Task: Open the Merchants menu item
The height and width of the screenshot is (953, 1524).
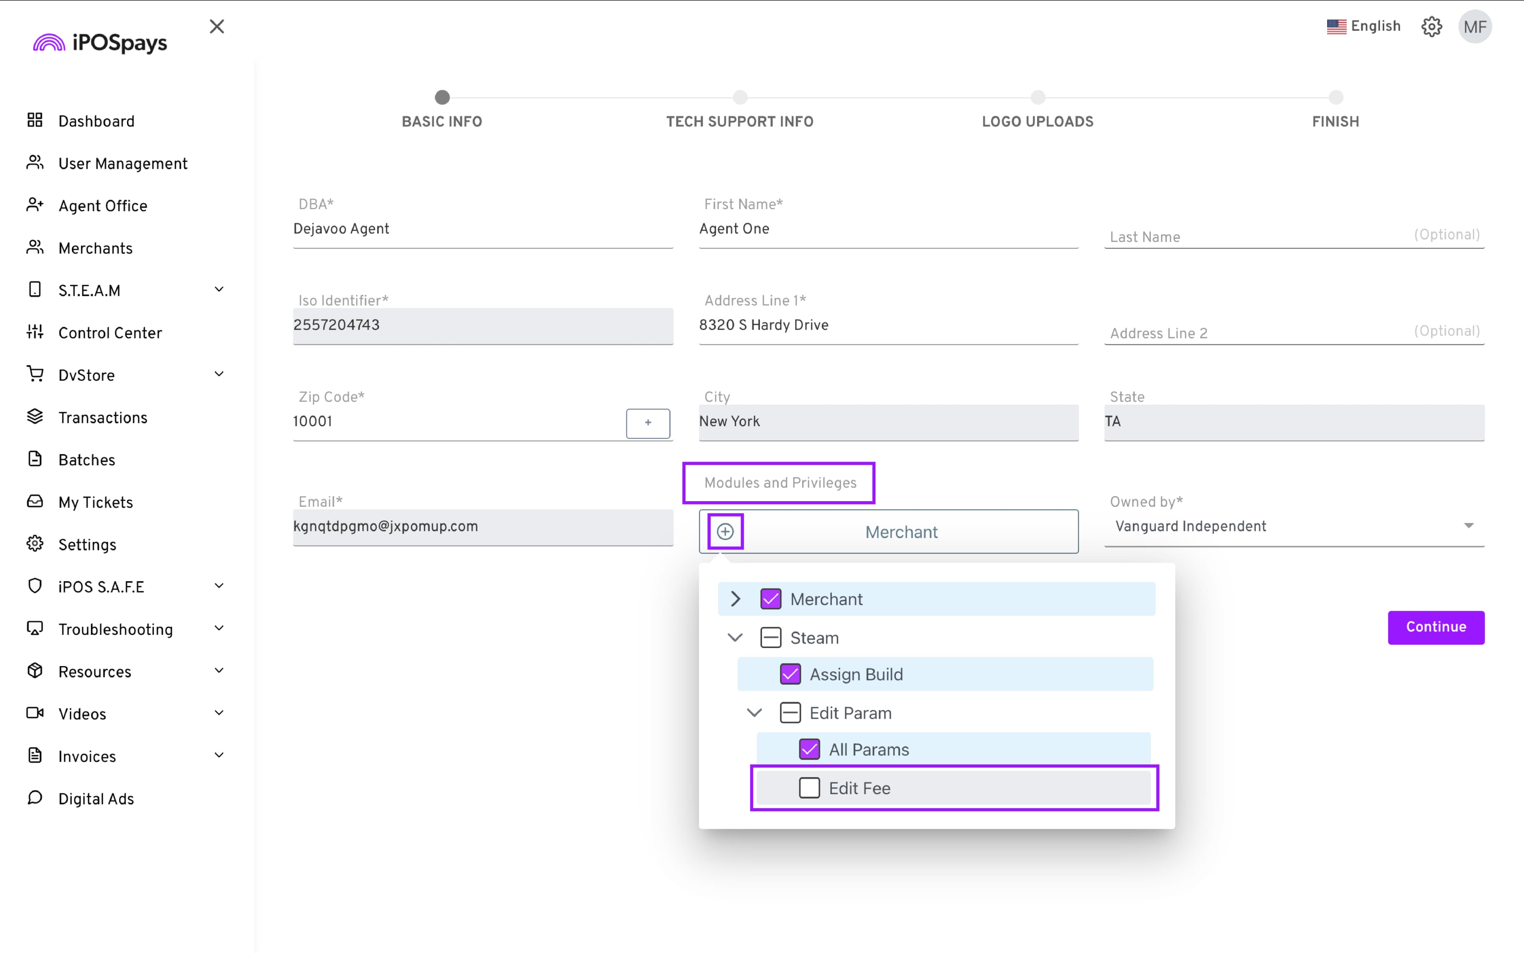Action: 95,248
